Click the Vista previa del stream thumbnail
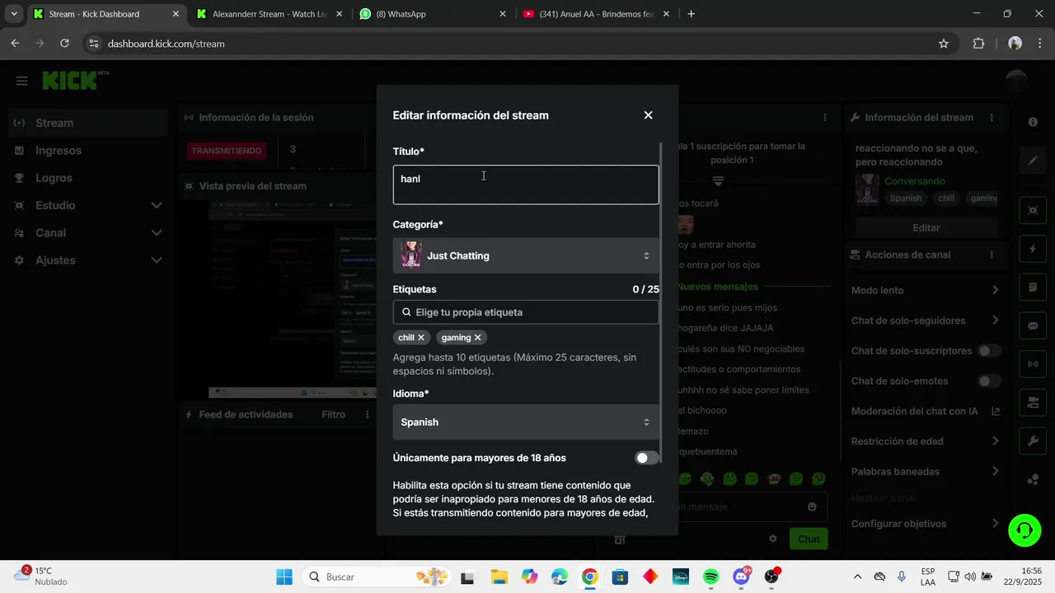 [293, 299]
